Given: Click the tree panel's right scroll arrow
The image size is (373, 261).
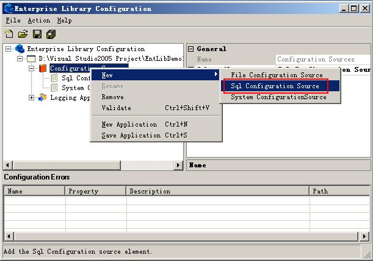Looking at the screenshot, I should tap(179, 165).
